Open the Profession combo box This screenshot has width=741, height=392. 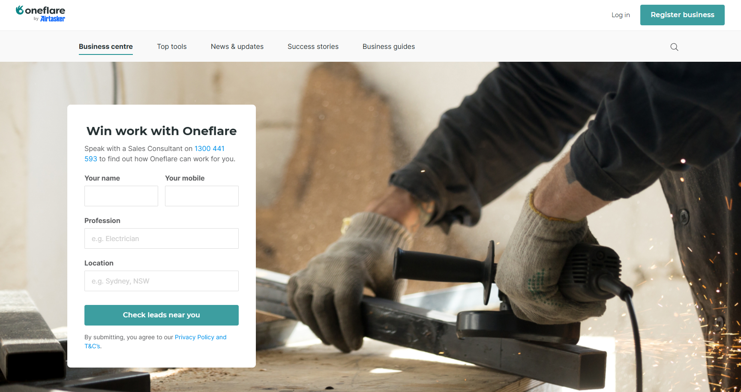(x=162, y=238)
